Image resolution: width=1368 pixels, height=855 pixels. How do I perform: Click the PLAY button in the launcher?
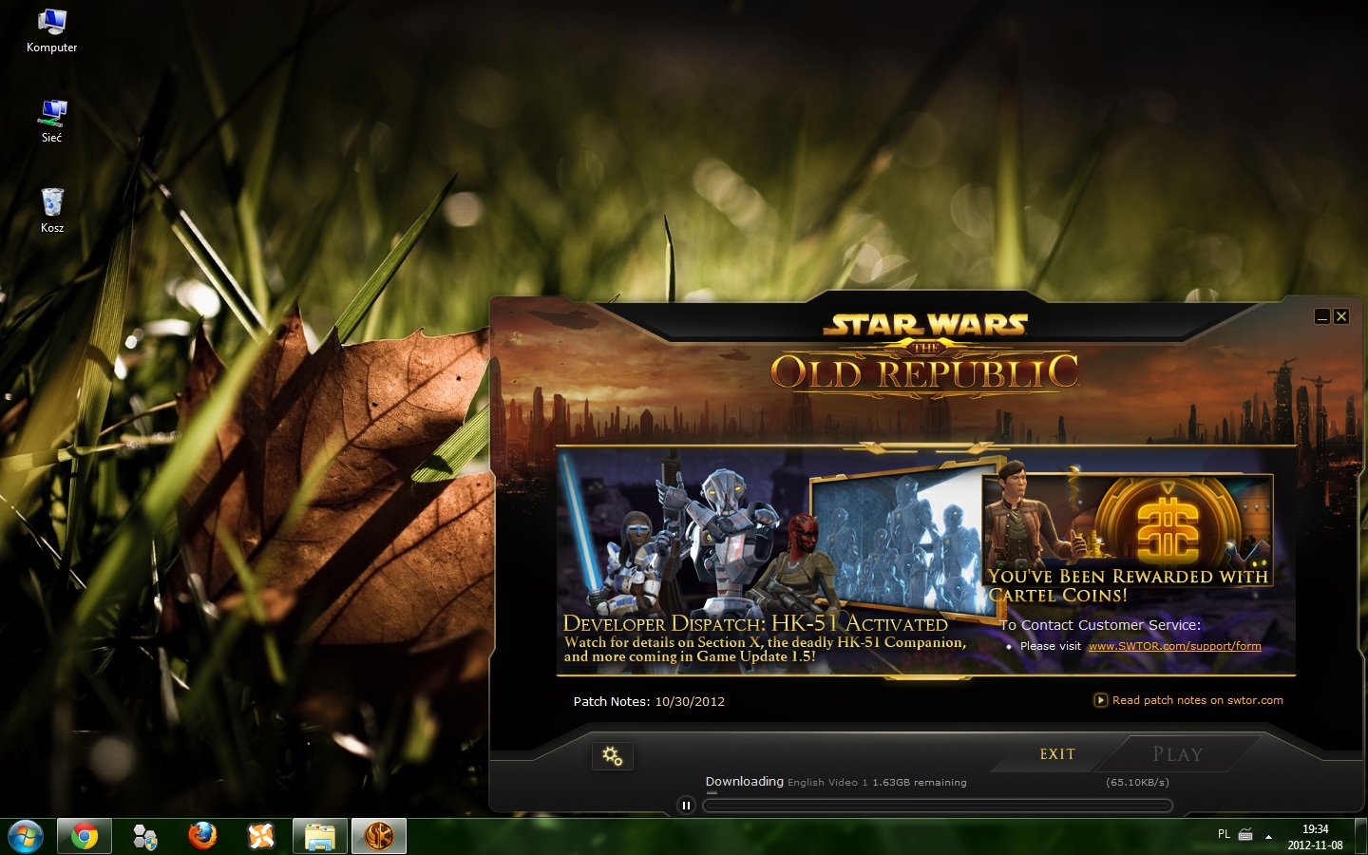tap(1177, 754)
